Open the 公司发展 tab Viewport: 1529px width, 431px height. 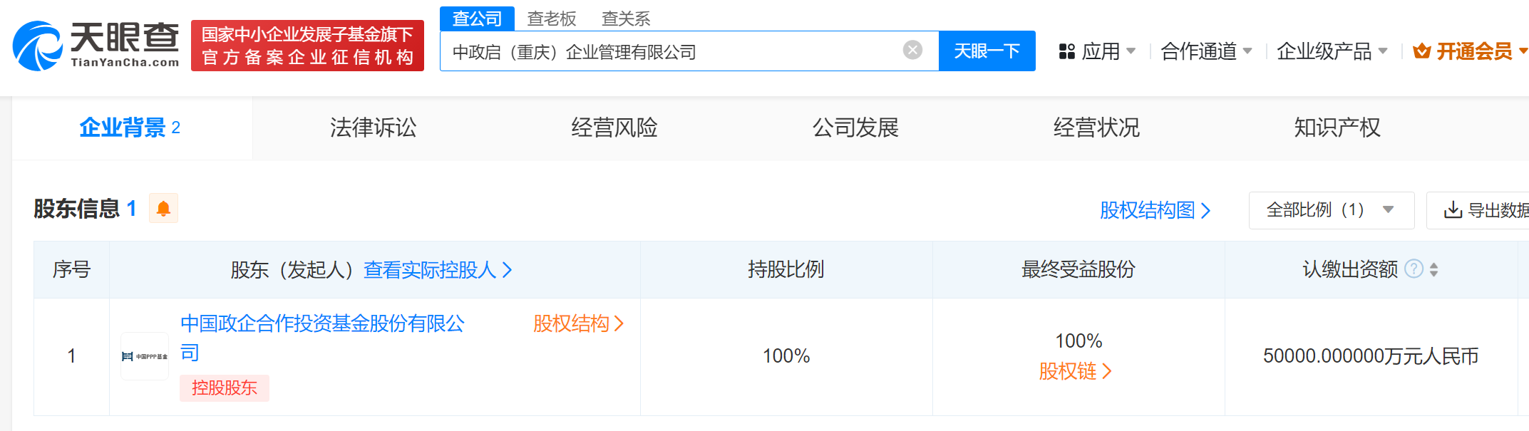(x=855, y=128)
